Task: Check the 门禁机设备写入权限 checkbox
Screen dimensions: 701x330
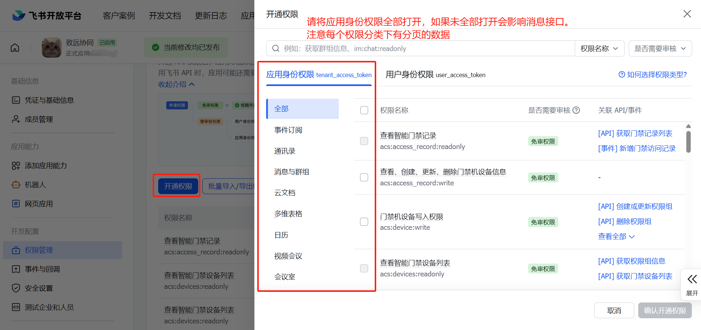Action: click(364, 222)
